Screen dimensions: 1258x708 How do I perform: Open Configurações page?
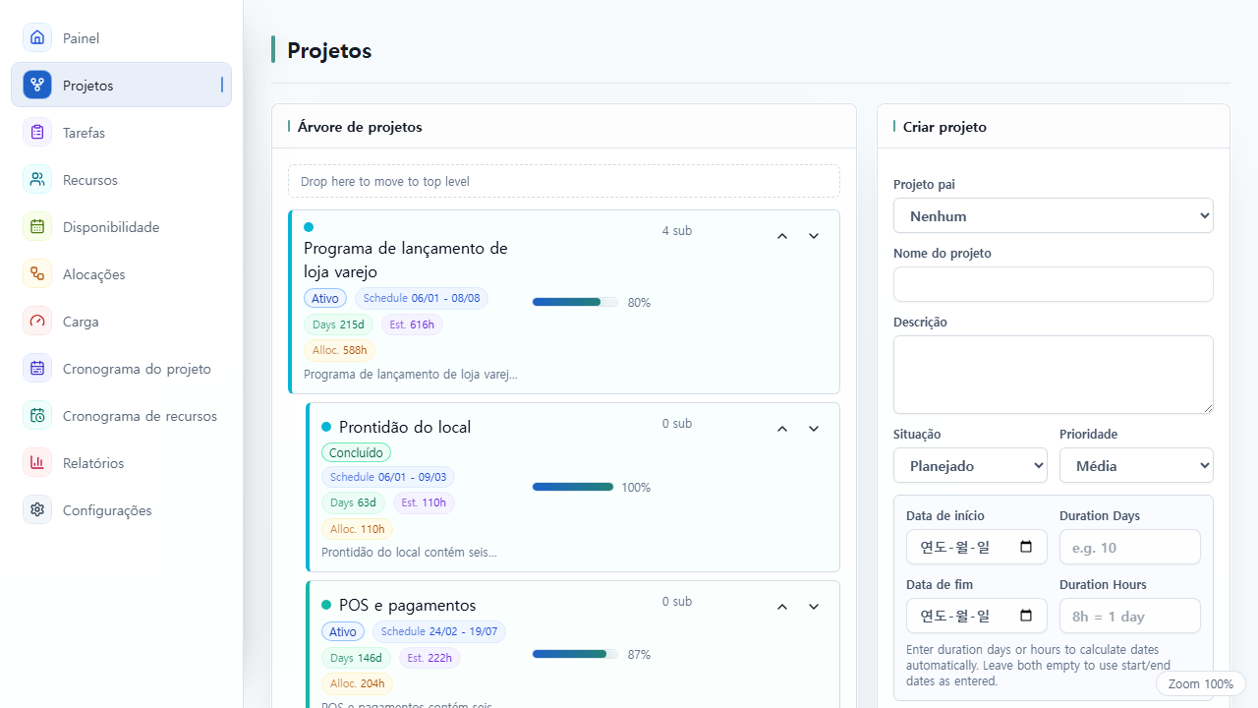[122, 510]
